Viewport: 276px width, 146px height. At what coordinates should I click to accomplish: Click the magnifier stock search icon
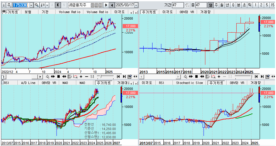(x=36, y=5)
